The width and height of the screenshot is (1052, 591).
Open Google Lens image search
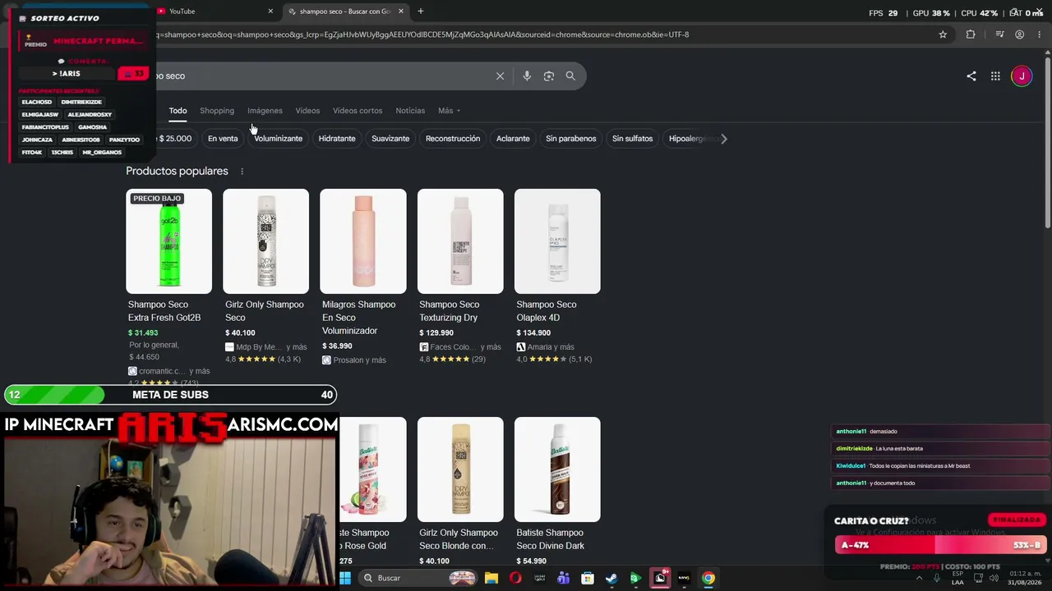(x=549, y=76)
